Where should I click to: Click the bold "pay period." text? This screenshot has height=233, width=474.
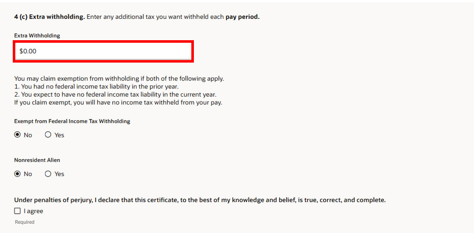[x=242, y=17]
